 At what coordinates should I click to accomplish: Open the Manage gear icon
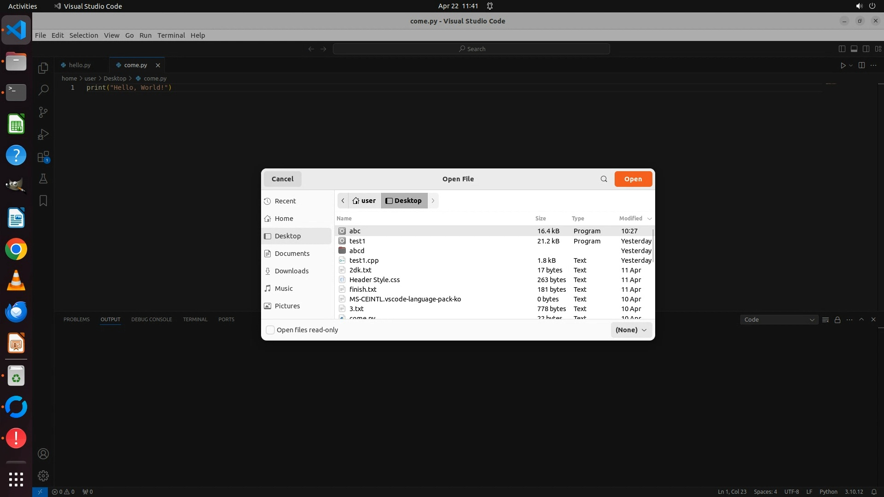pos(43,476)
